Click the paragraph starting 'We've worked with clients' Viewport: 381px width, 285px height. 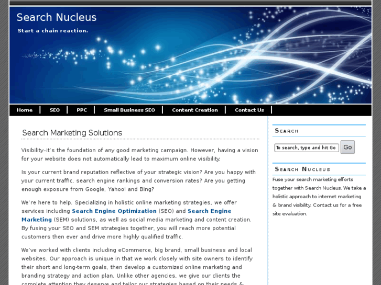click(x=137, y=267)
